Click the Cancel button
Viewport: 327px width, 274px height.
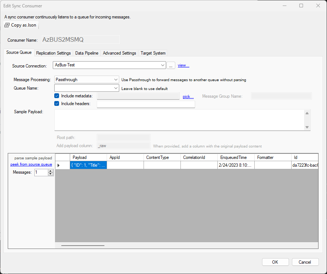(x=305, y=262)
